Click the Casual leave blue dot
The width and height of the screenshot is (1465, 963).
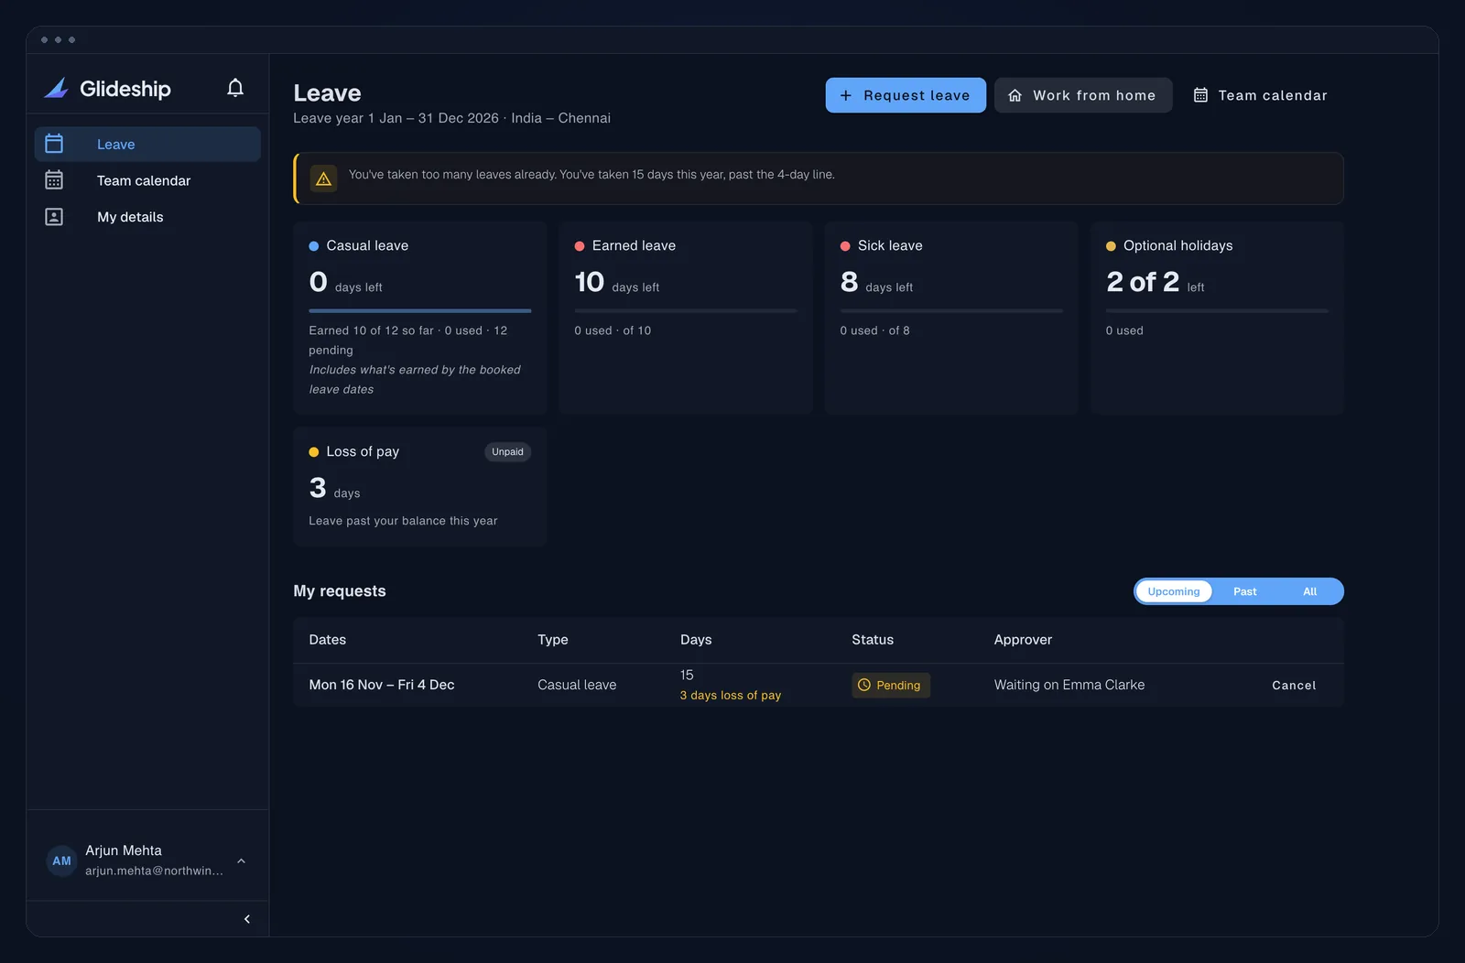click(314, 246)
